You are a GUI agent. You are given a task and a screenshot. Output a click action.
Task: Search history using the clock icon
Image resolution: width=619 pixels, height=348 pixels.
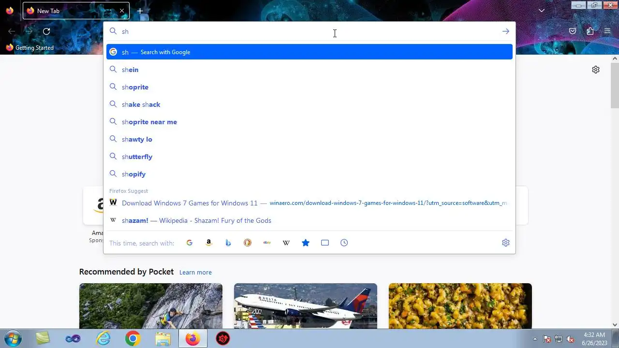344,243
